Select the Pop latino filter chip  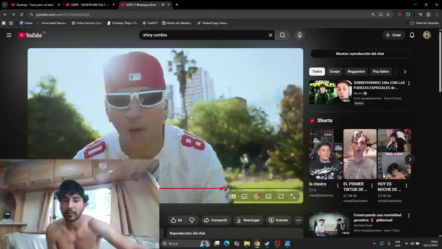(381, 72)
